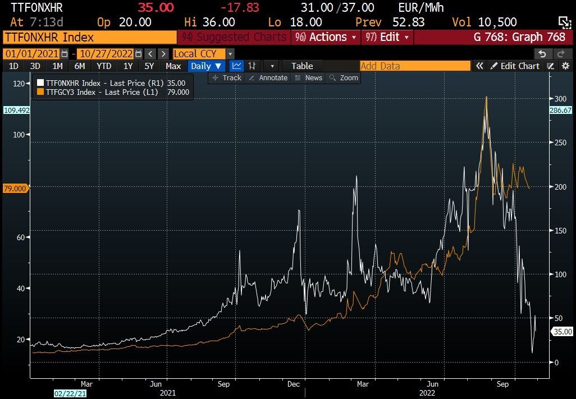576x399 pixels.
Task: Open the start date calendar picker icon
Action: pyautogui.click(x=65, y=54)
